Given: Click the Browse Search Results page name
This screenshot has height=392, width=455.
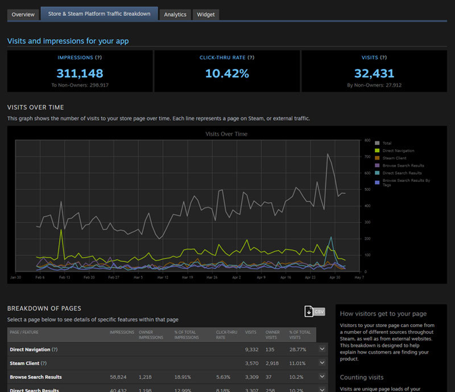Looking at the screenshot, I should 35,377.
